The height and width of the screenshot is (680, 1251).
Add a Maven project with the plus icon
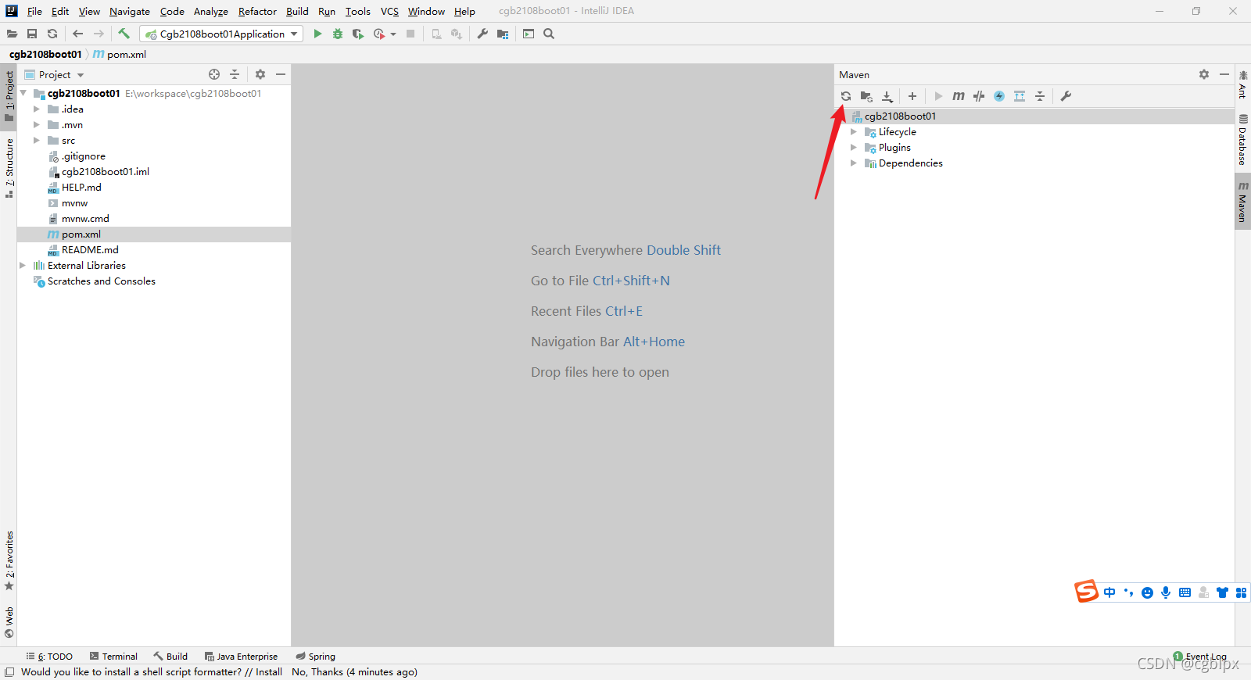(912, 96)
